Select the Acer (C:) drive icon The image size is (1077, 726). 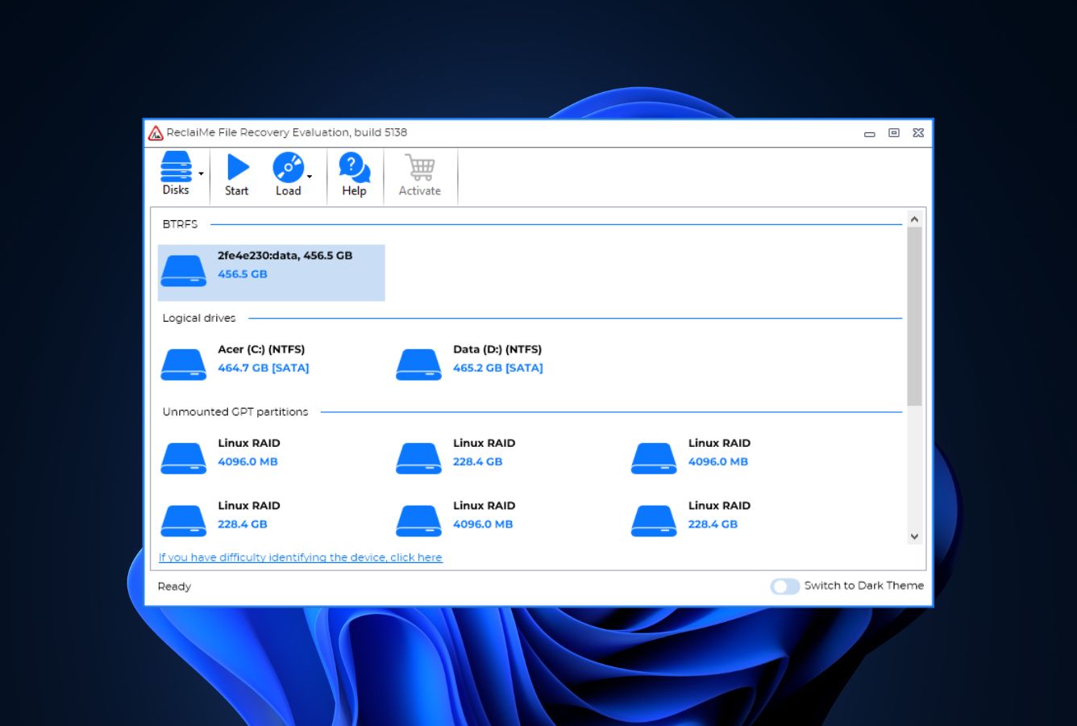coord(183,364)
